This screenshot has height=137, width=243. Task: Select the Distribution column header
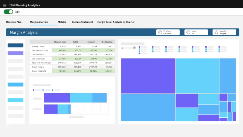[x=107, y=42]
